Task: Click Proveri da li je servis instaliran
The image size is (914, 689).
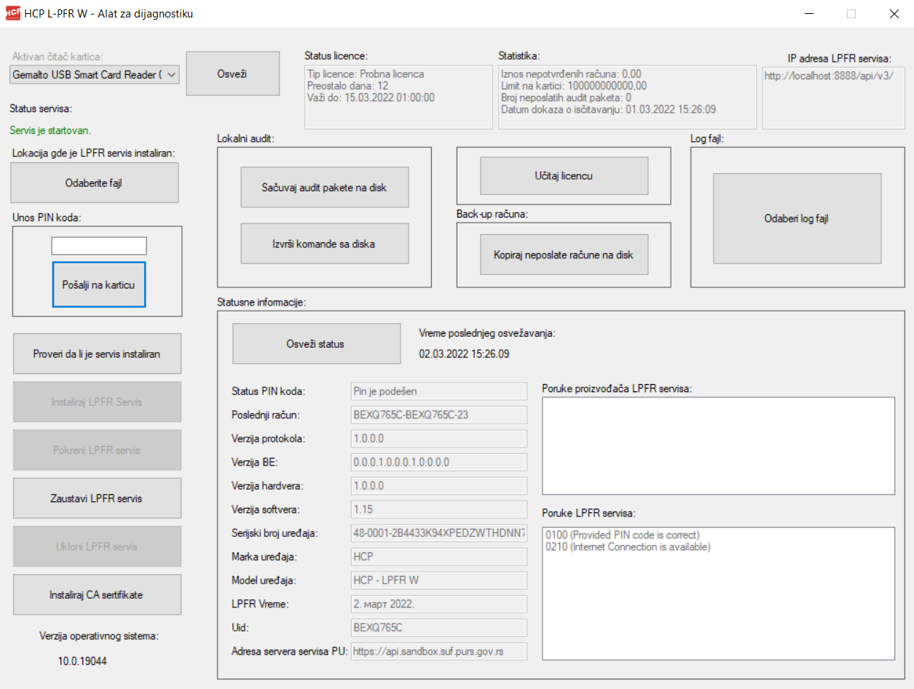Action: click(x=96, y=353)
